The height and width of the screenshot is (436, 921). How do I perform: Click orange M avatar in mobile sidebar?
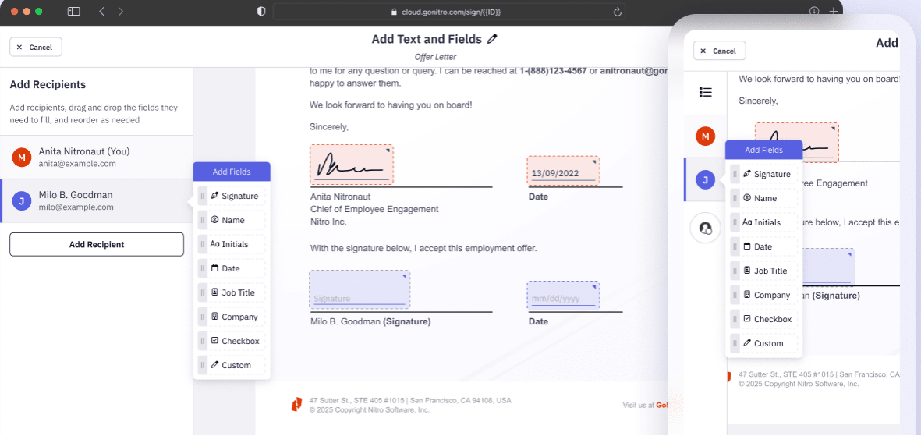(x=706, y=136)
